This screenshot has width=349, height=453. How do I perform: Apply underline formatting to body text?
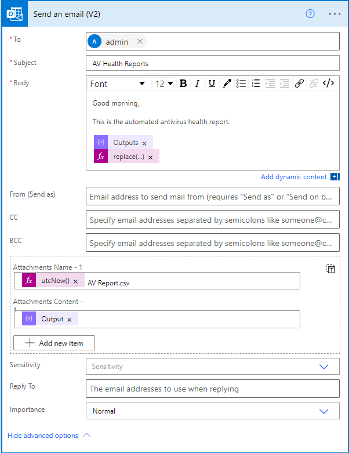212,84
